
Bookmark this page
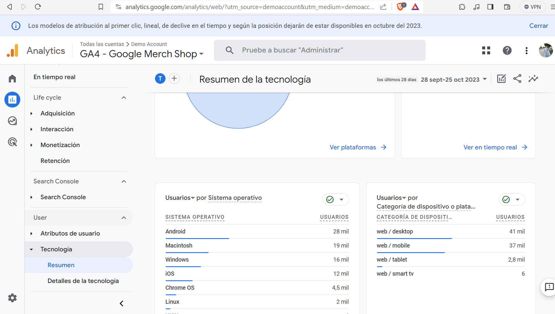[x=101, y=7]
